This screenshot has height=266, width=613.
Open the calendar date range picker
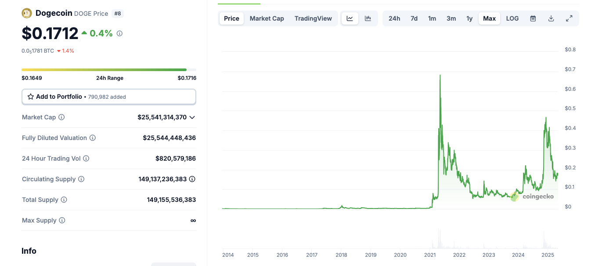click(x=533, y=18)
